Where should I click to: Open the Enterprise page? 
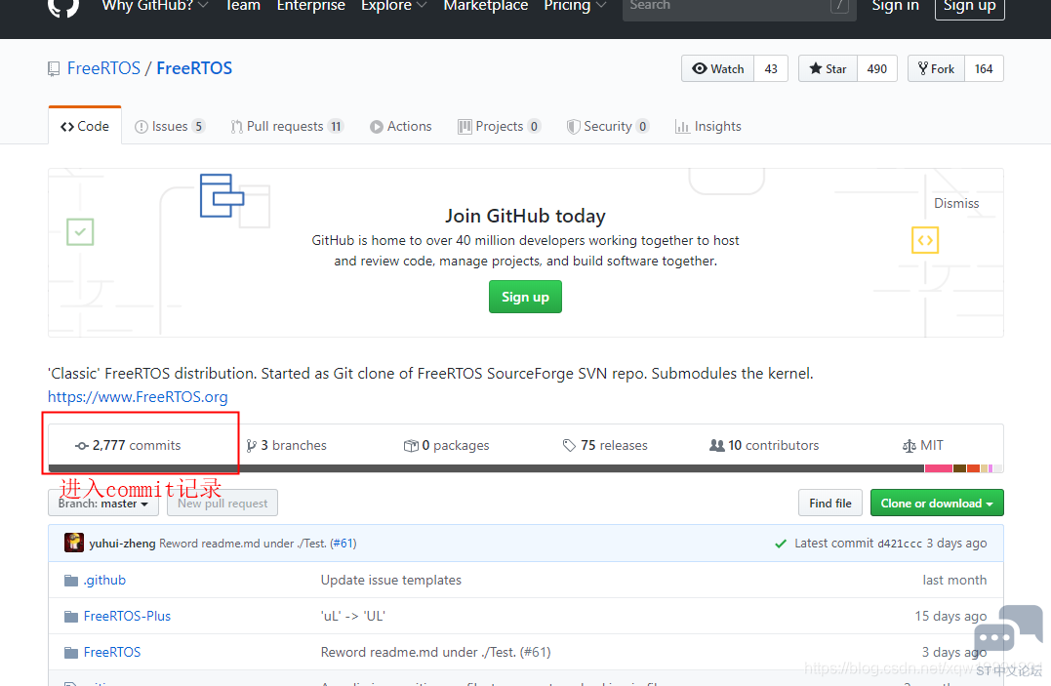click(x=311, y=5)
